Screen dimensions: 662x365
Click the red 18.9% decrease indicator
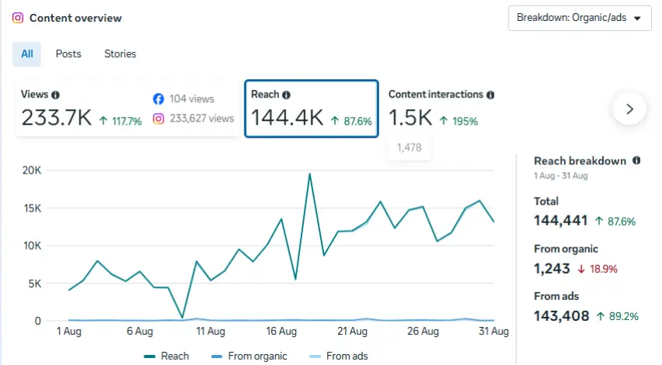click(x=598, y=269)
